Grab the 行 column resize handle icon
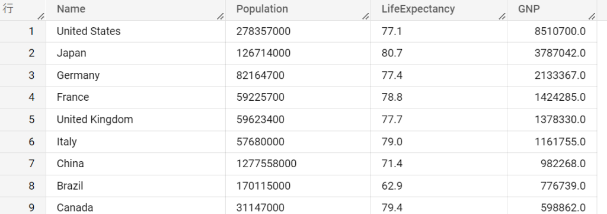Screen dimensions: 607x214 click(41, 16)
